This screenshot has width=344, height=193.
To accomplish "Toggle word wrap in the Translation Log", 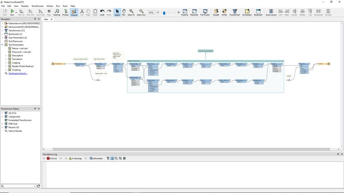I will tap(108, 158).
